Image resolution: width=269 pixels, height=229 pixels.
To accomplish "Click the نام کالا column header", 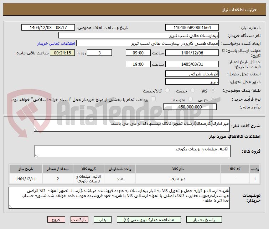I will (178, 169).
